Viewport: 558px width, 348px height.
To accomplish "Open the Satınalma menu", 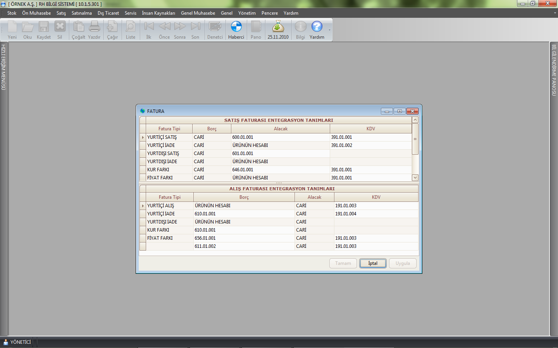I will pos(81,13).
